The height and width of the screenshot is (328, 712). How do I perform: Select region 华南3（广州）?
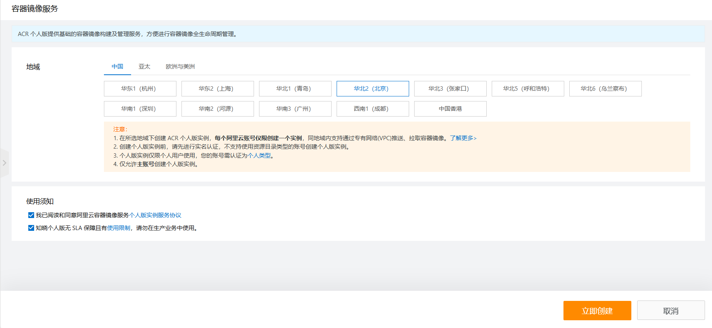point(295,109)
